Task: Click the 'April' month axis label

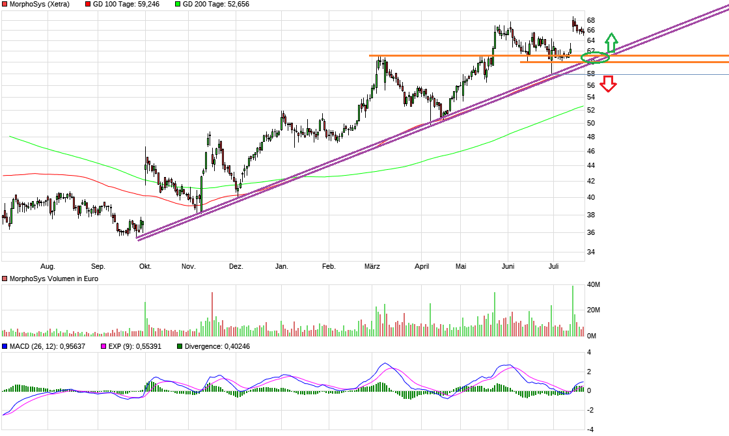Action: 422,266
